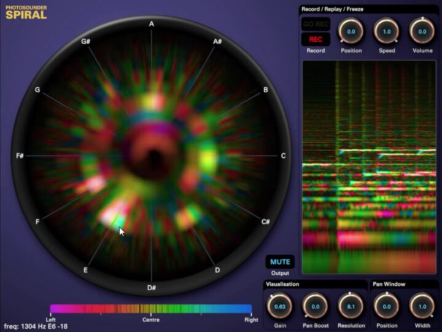Image resolution: width=442 pixels, height=332 pixels.
Task: Click the Speed knob
Action: (x=387, y=31)
